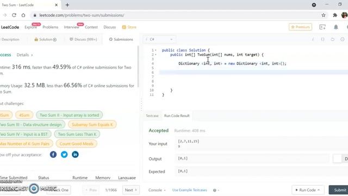Viewport: 348px width, 196px height.
Task: Open editor settings icon
Action: [343, 39]
